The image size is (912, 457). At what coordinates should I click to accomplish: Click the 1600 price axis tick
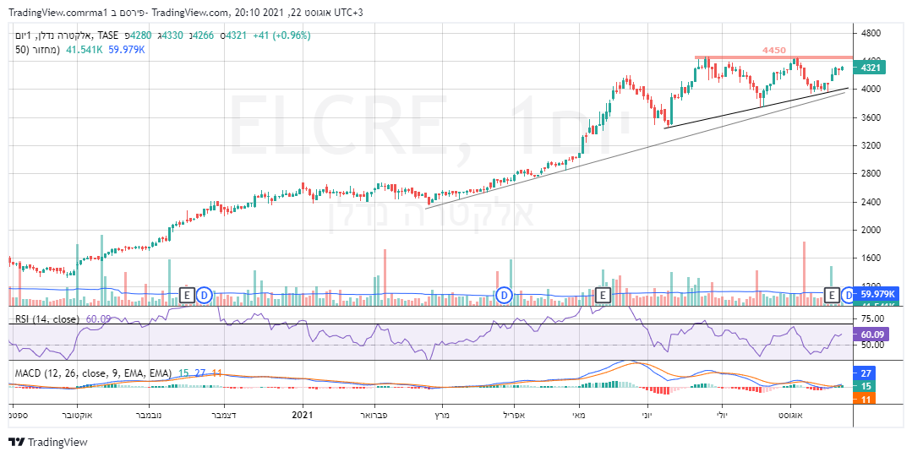(x=871, y=258)
